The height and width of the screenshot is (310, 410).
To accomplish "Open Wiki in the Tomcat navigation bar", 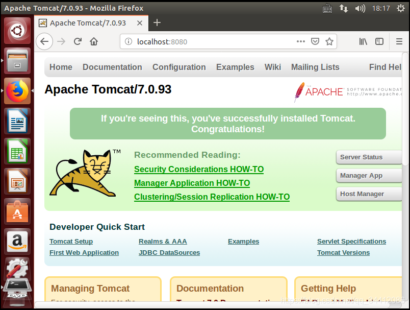I will pyautogui.click(x=273, y=67).
